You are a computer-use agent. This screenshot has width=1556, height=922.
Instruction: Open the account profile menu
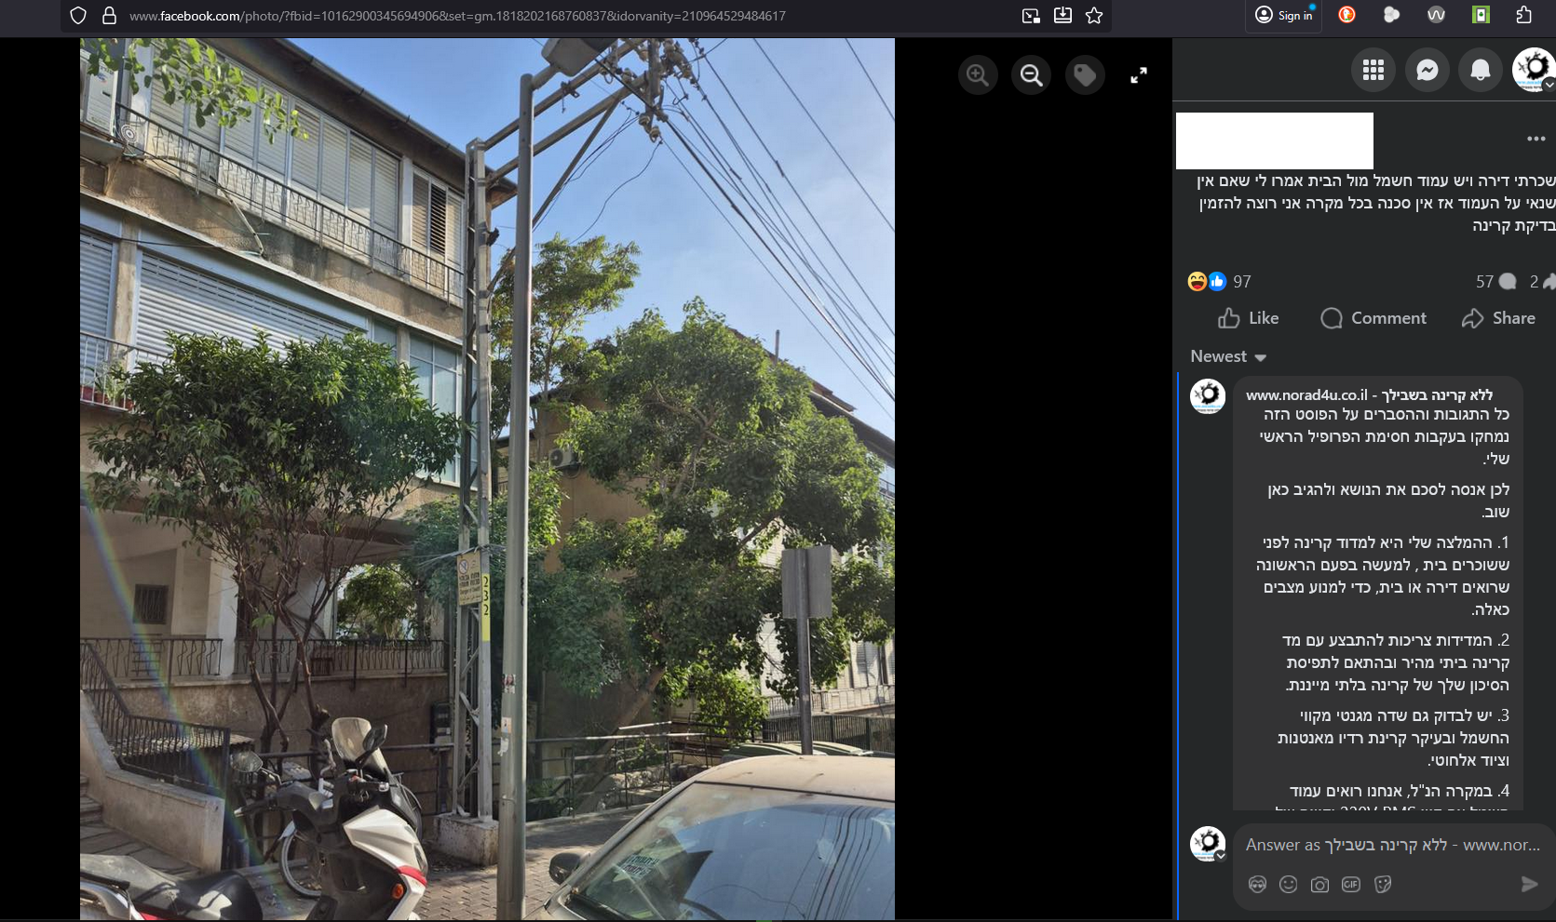pyautogui.click(x=1533, y=70)
